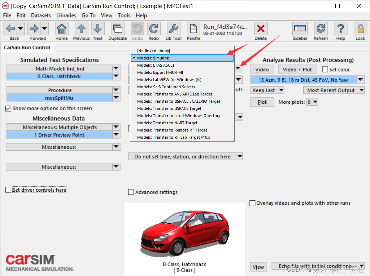370x276 pixels.
Task: Check the Set color box
Action: [x=325, y=70]
